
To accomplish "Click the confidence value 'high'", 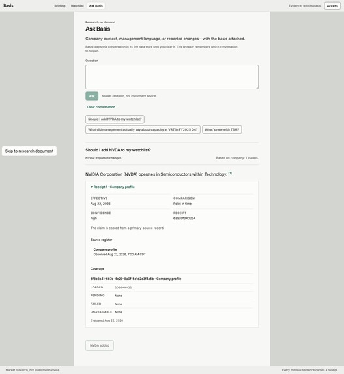I will [94, 218].
